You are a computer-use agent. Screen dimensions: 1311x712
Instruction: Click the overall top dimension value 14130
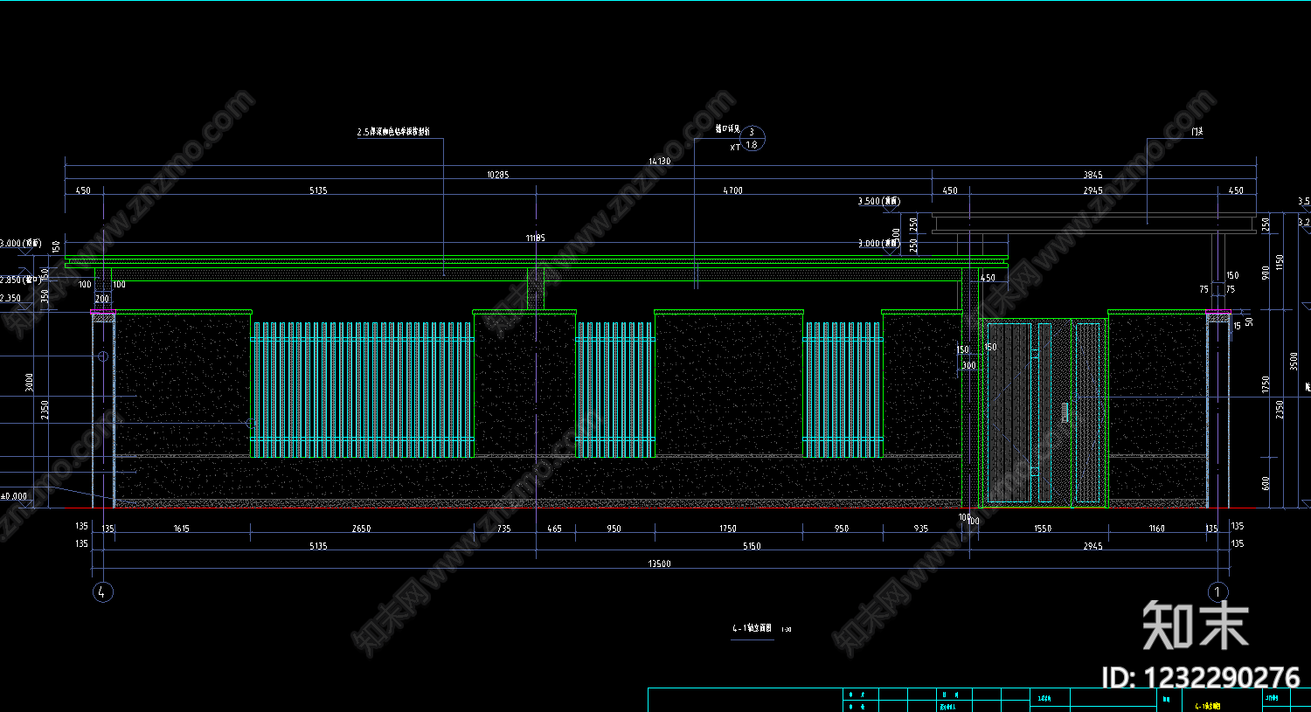[x=660, y=161]
